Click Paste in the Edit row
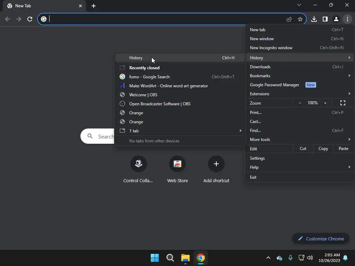Image resolution: width=355 pixels, height=266 pixels. 344,149
